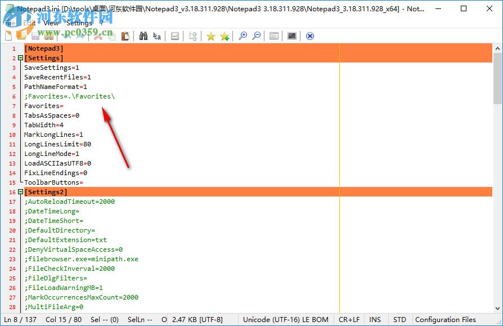Click the Paste clipboard icon
Screen dimensions: 503x326
point(125,36)
